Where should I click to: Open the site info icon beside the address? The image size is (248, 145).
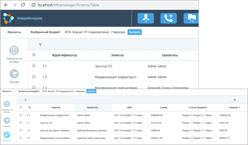click(x=34, y=5)
